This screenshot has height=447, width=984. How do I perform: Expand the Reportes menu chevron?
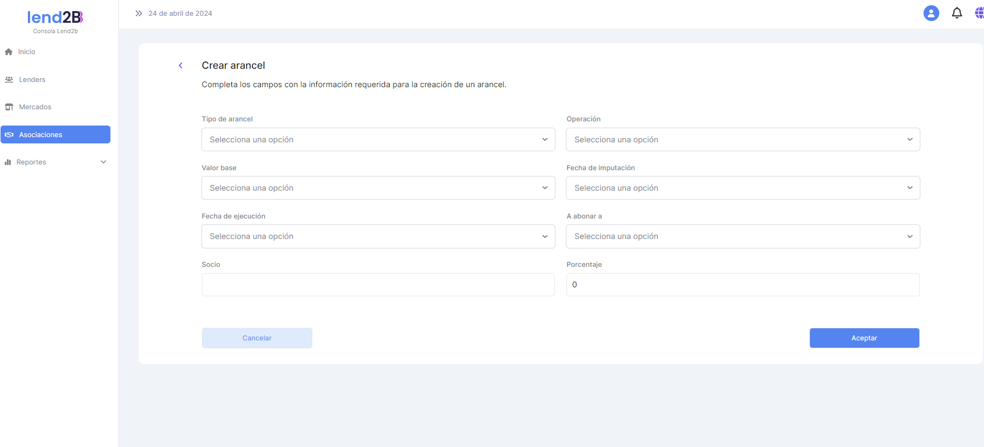pos(104,162)
